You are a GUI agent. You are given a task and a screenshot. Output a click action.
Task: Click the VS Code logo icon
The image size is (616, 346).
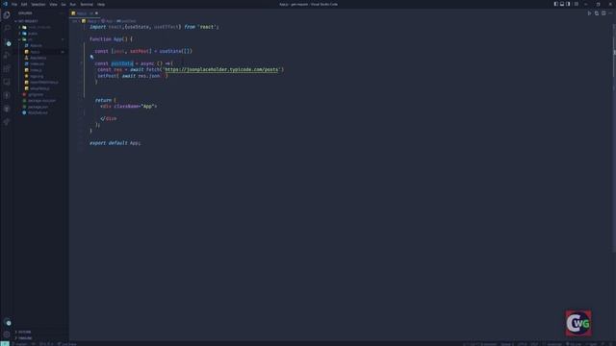(5, 4)
